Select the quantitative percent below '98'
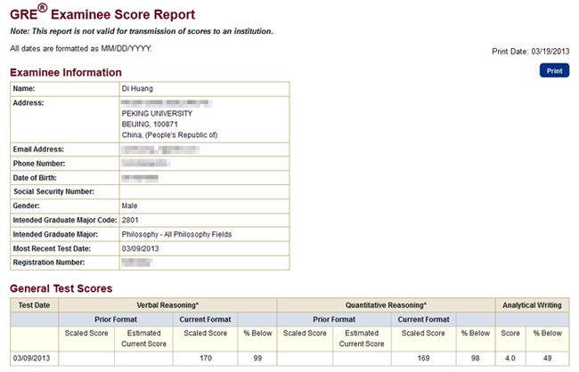The image size is (579, 372). click(x=476, y=359)
